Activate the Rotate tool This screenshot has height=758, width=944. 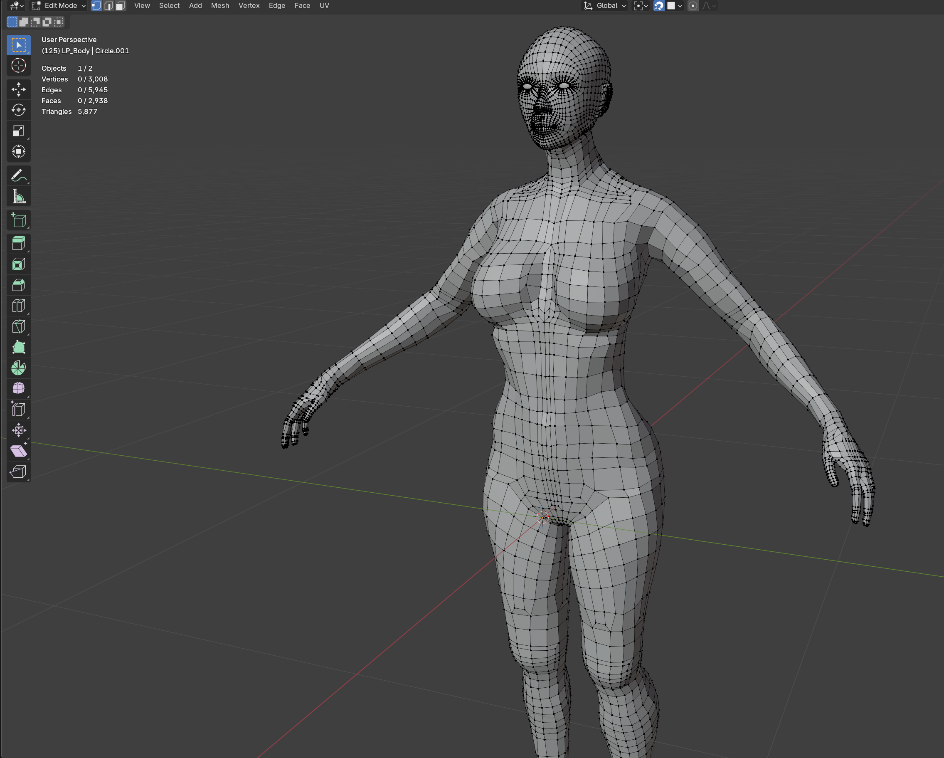[18, 110]
